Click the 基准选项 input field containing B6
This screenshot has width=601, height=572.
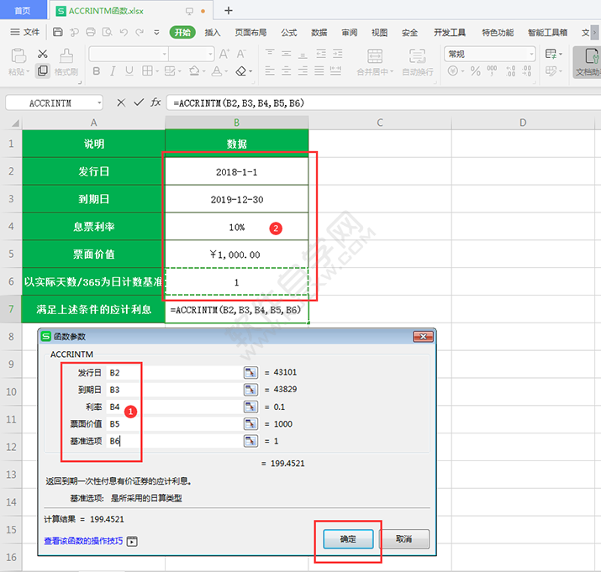174,441
